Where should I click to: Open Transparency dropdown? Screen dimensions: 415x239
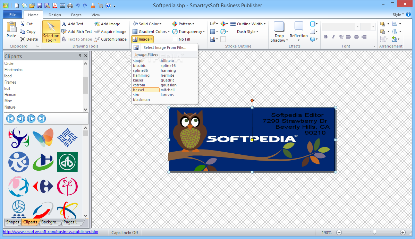[x=188, y=32]
